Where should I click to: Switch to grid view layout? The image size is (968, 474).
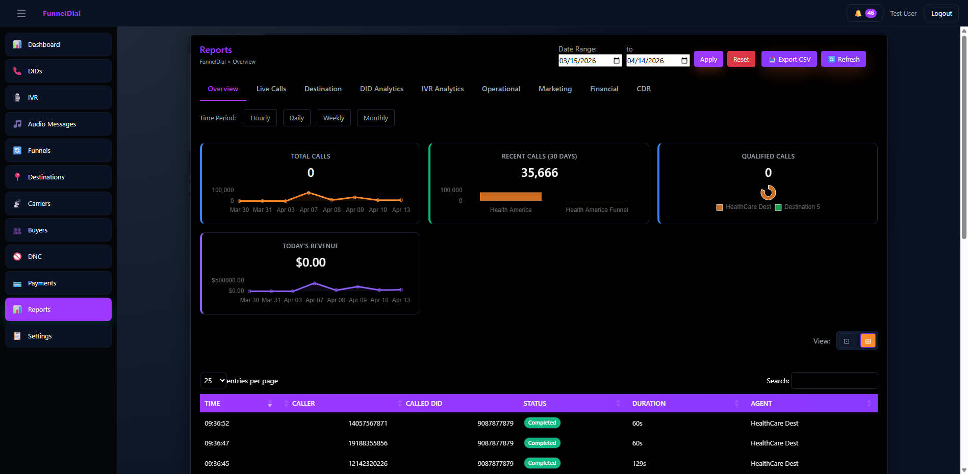pos(868,341)
